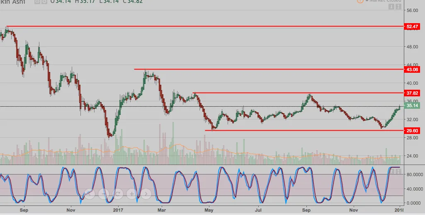
Task: Select the 52.47 red price label
Action: click(x=412, y=26)
